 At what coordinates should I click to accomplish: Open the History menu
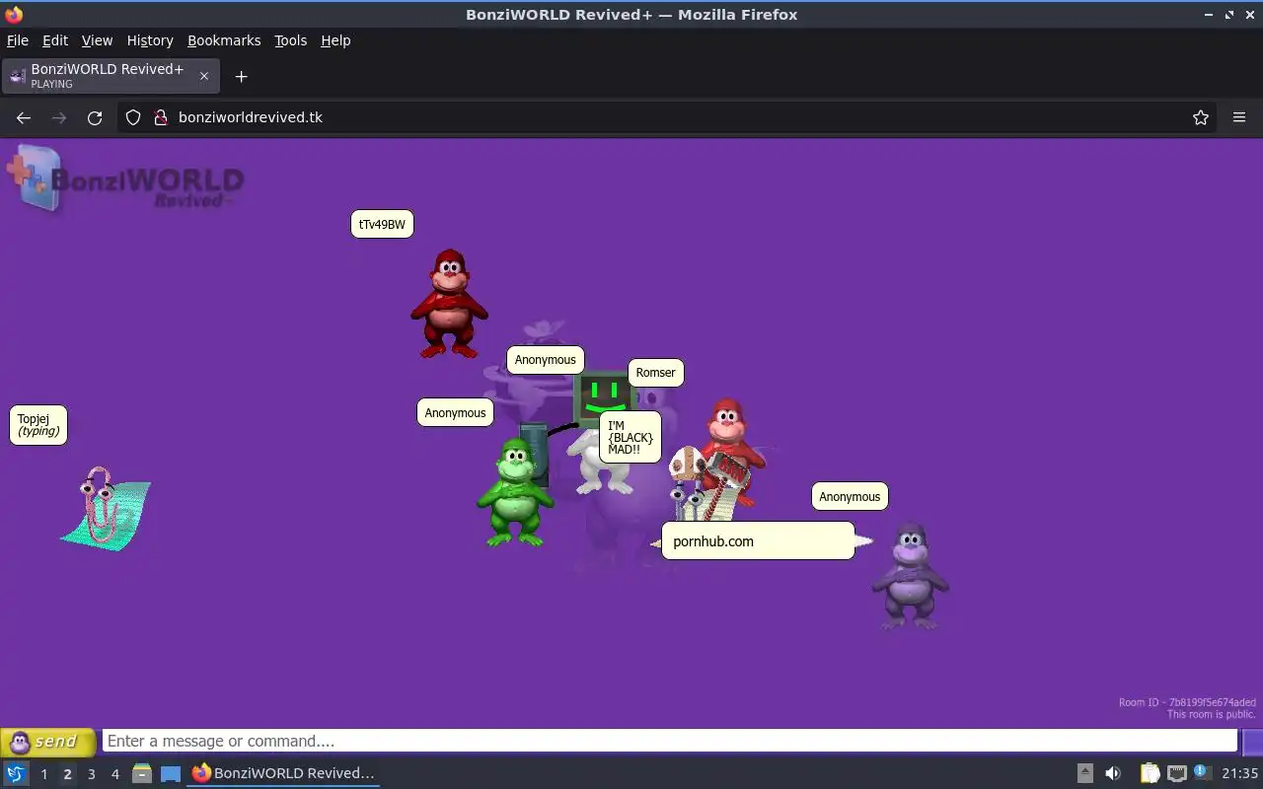(150, 40)
